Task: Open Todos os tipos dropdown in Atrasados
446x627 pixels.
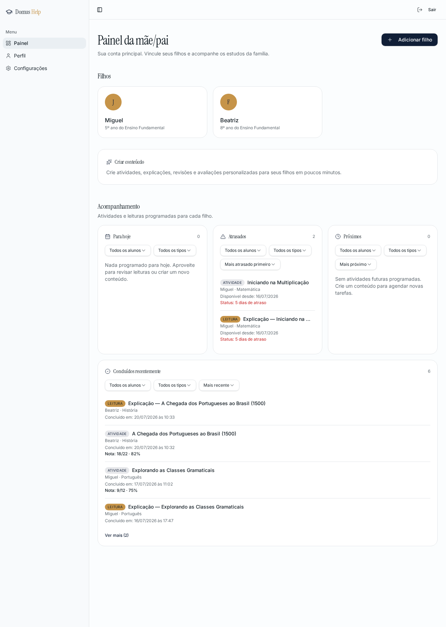Action: click(290, 250)
